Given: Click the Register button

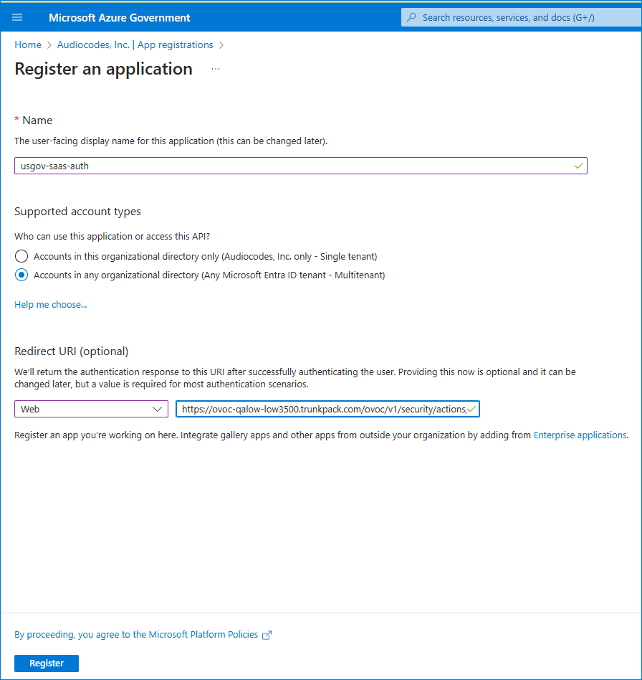Looking at the screenshot, I should 47,663.
